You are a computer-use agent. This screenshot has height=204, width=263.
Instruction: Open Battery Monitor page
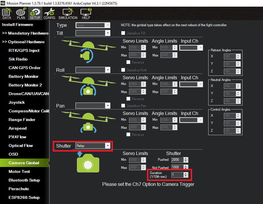(24, 77)
